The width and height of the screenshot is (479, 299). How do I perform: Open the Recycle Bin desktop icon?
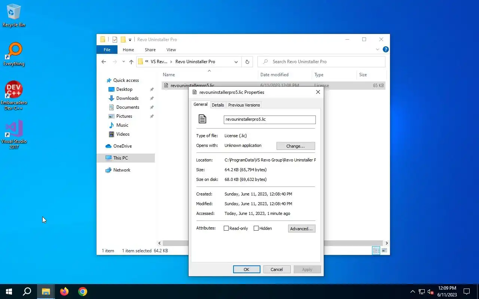point(14,16)
